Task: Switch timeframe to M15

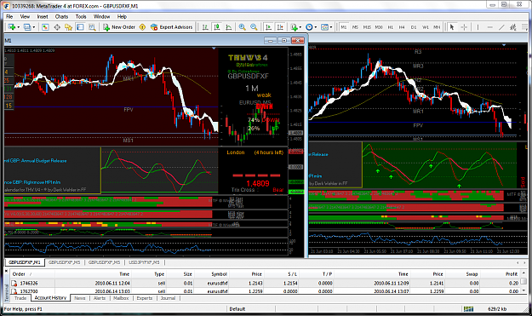Action: [367, 27]
